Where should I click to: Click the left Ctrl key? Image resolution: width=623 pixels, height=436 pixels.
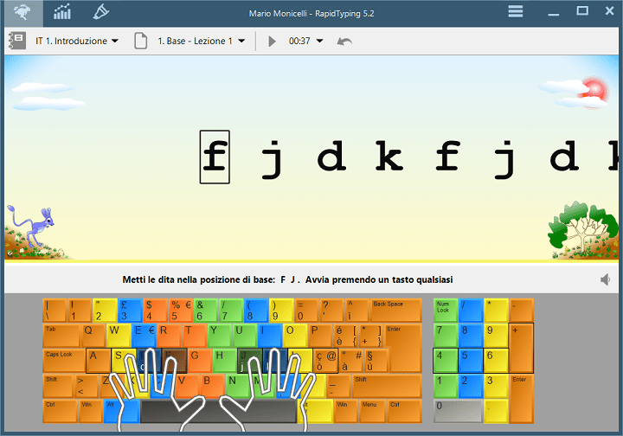click(x=60, y=411)
